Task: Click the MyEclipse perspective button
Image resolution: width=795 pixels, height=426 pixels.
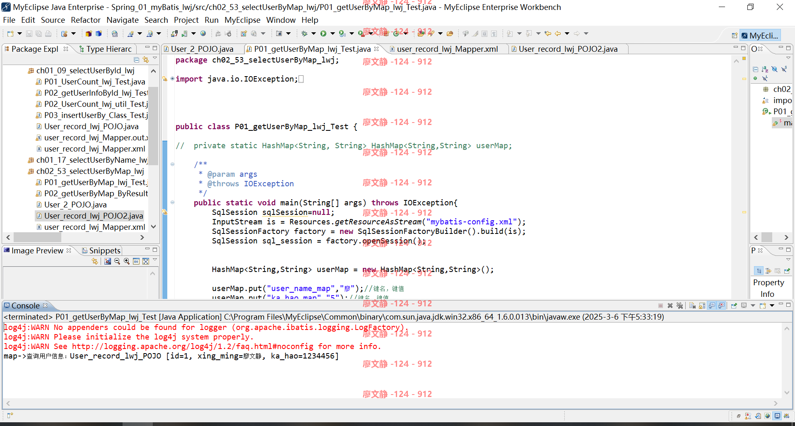Action: pos(760,36)
